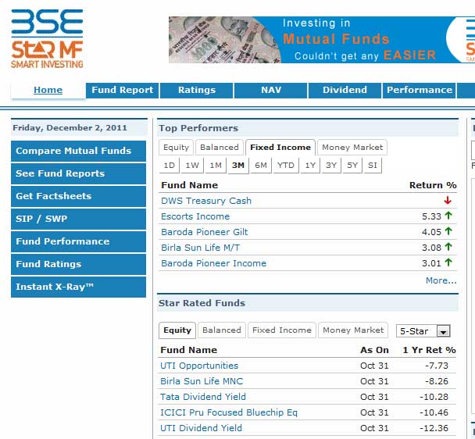
Task: Open Birla Sun Life M/T fund link
Action: pyautogui.click(x=201, y=248)
